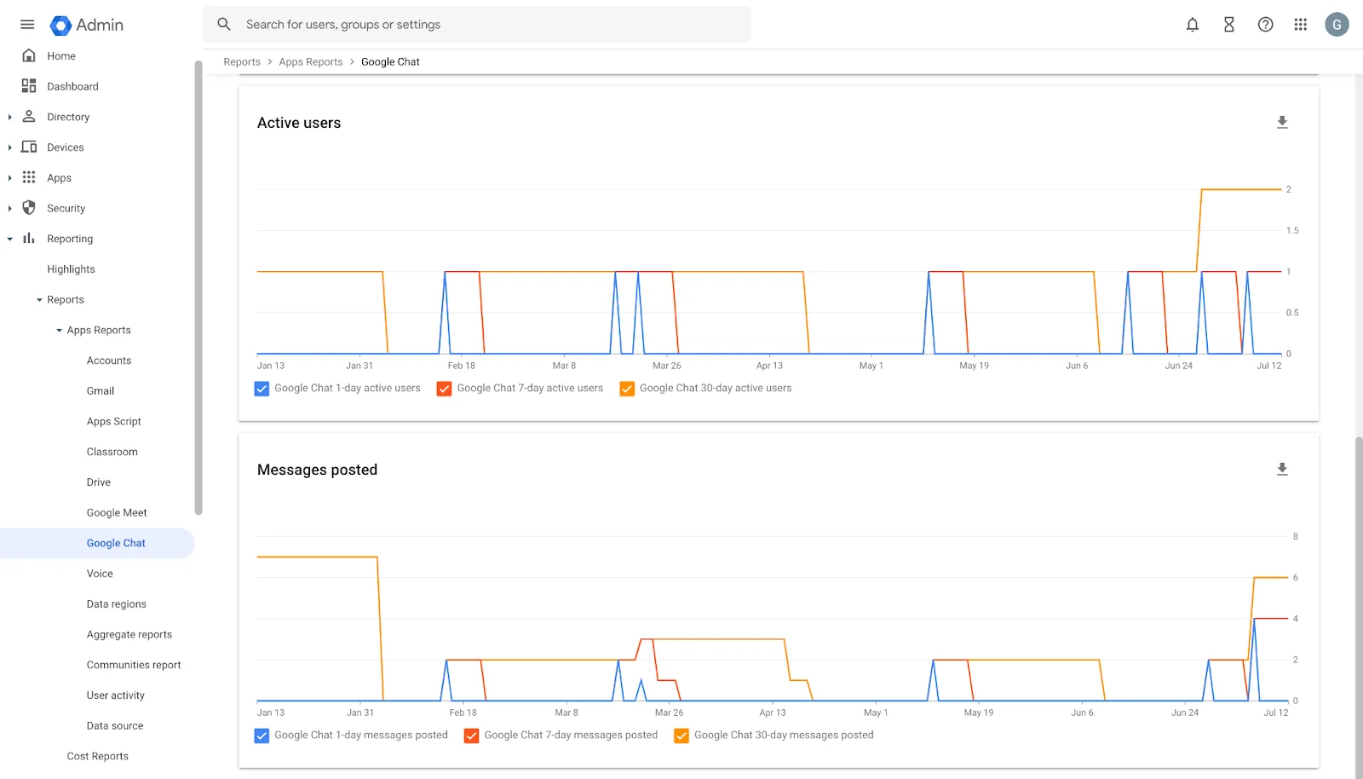Screen dimensions: 1363x779
Task: Open the Dashboard sidebar item
Action: [72, 87]
